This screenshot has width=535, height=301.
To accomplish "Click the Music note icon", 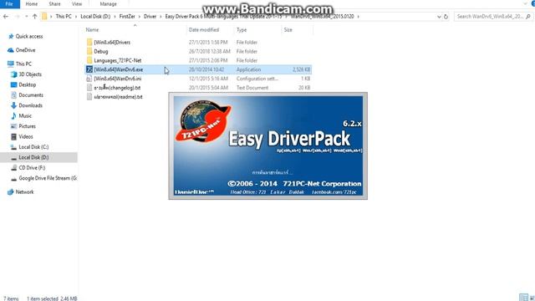I will pyautogui.click(x=14, y=116).
